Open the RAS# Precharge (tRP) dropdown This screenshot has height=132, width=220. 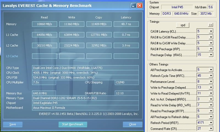click(211, 49)
